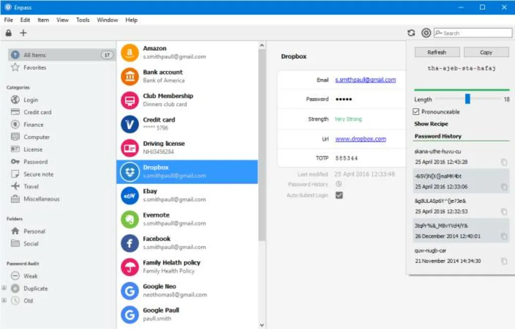Toggle the Pronounceable checkbox
Viewport: 515px width, 329px height.
[416, 112]
